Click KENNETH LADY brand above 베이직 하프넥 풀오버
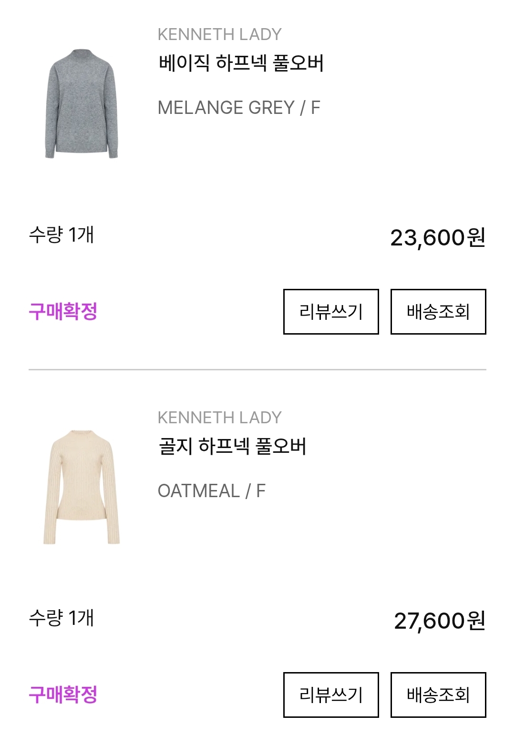 pos(219,34)
